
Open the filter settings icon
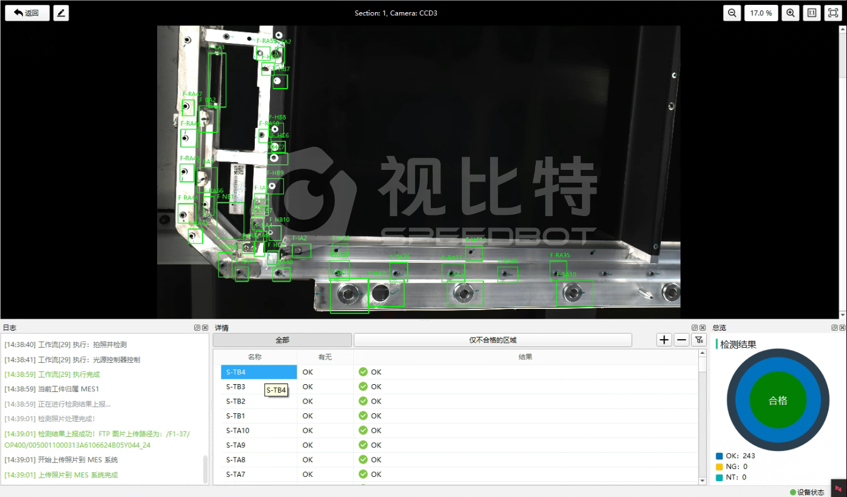click(699, 340)
